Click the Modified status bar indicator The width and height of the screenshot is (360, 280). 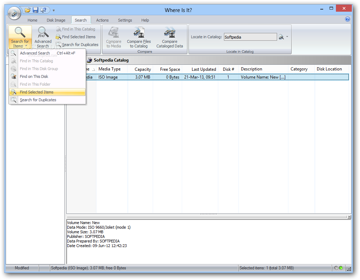22,268
